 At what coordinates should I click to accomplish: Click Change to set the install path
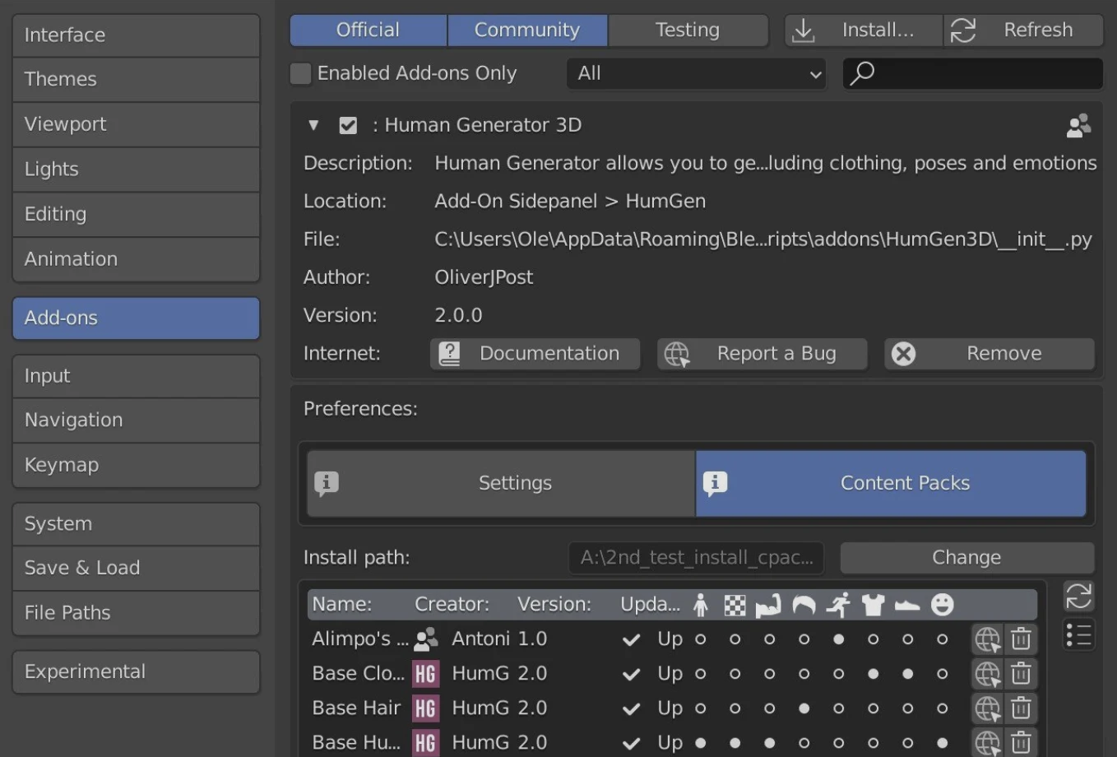tap(967, 558)
